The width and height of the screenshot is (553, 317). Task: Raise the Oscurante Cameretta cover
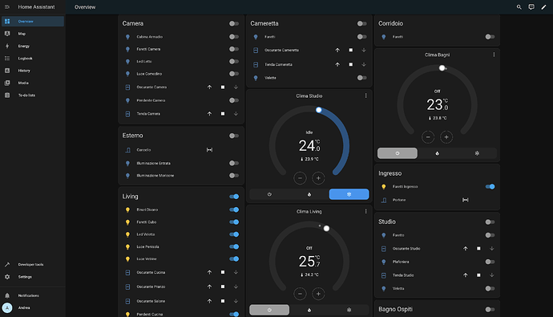(337, 50)
